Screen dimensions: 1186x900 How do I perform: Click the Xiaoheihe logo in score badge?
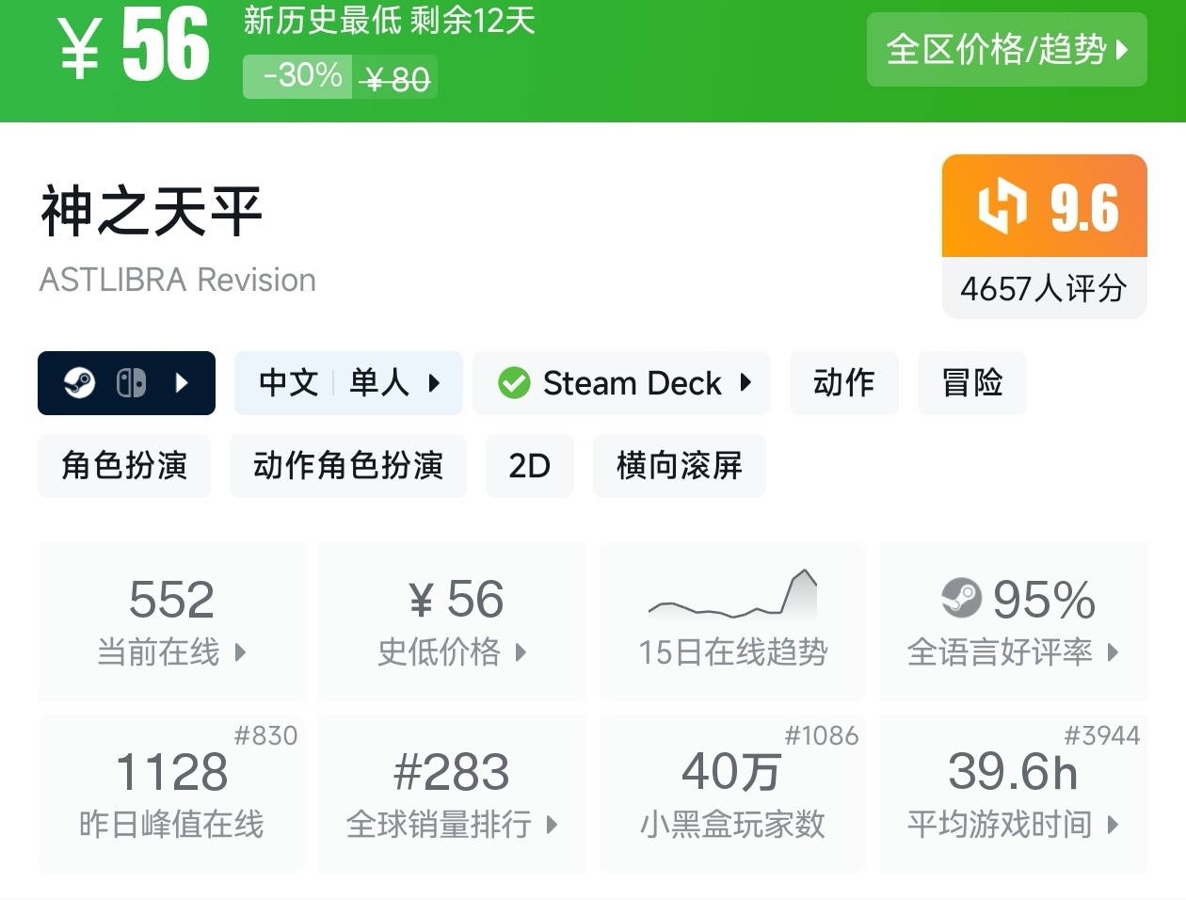click(1002, 206)
